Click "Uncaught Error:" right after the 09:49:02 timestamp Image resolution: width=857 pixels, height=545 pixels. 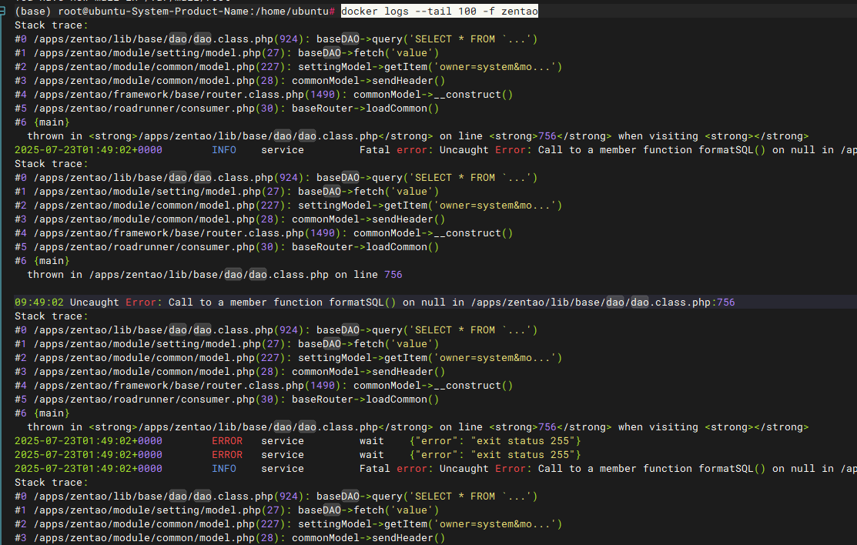(116, 303)
